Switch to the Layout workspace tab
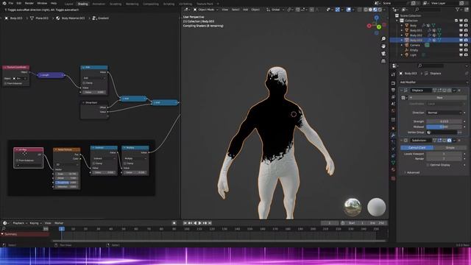The width and height of the screenshot is (471, 265). point(68,4)
